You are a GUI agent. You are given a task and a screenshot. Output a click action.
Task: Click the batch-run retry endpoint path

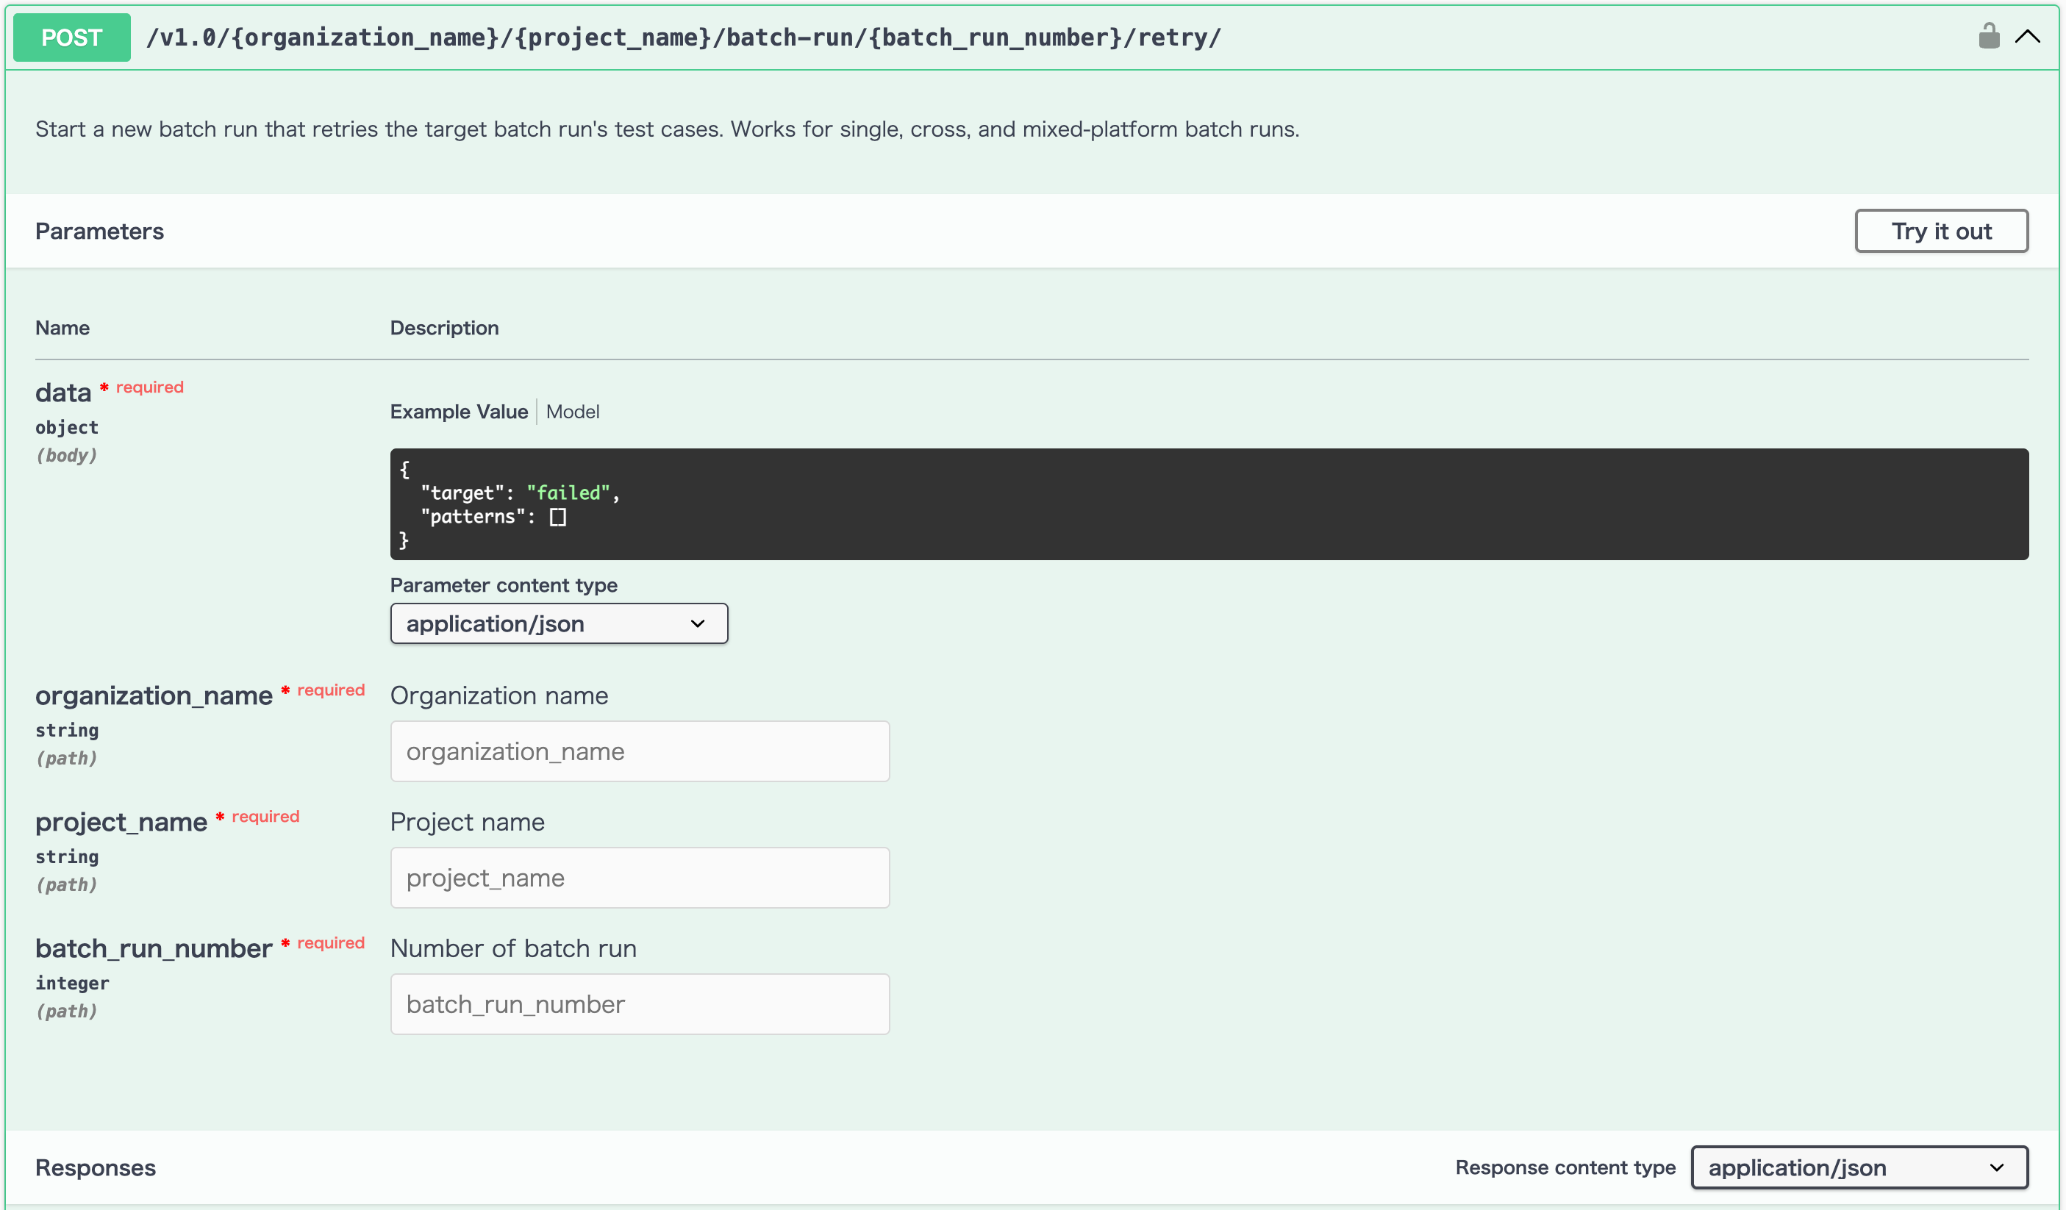click(x=684, y=37)
